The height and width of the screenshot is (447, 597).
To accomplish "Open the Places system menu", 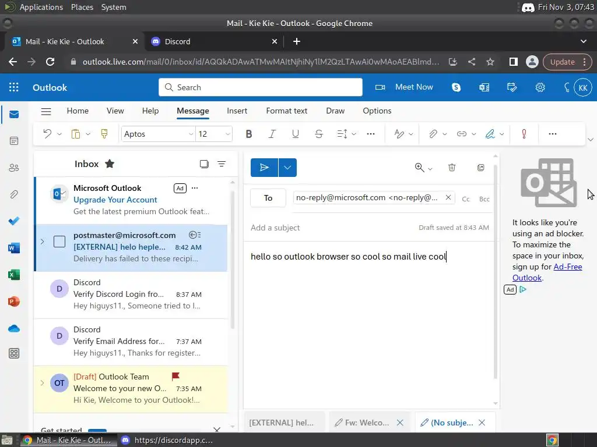I will (82, 7).
